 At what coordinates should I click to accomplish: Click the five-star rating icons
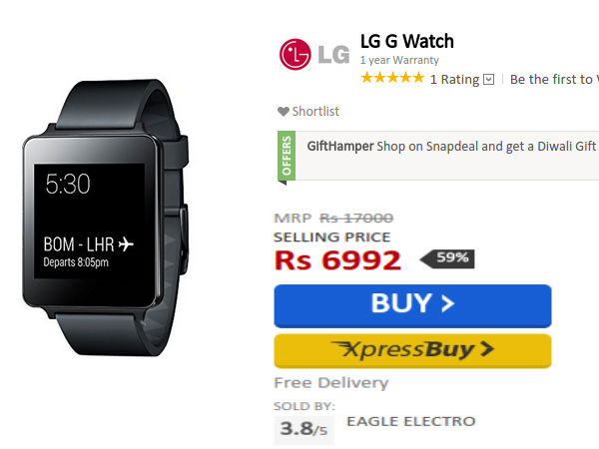(x=392, y=78)
